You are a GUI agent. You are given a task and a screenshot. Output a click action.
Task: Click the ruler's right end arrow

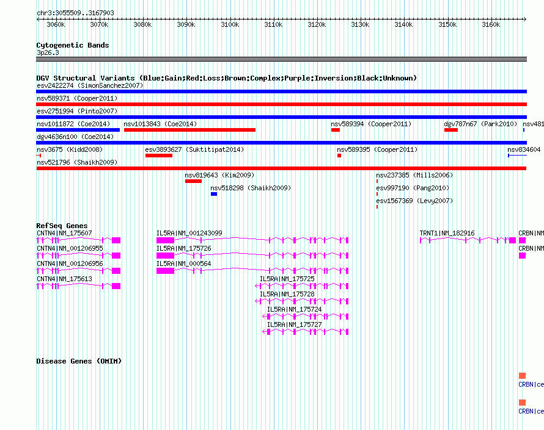coord(525,20)
